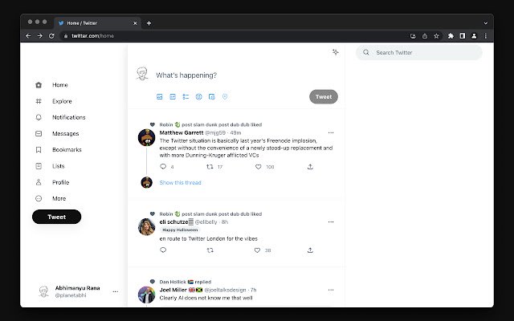Open Explore in the sidebar

pos(54,101)
